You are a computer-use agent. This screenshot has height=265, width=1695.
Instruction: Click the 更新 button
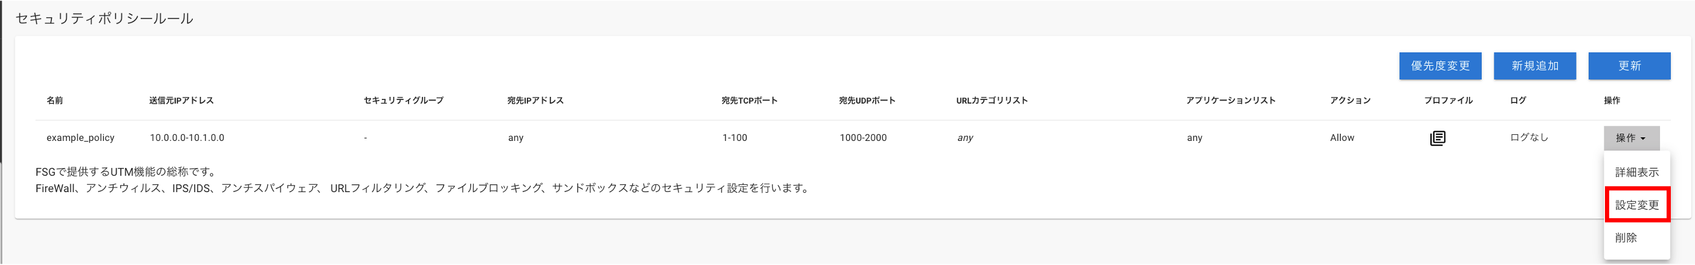[1629, 66]
